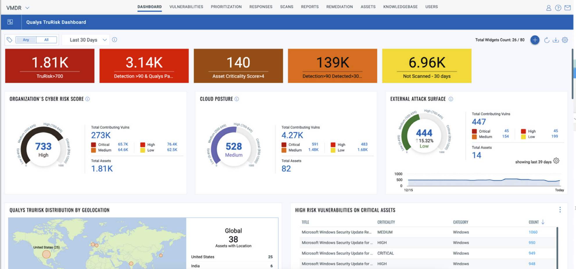Screen dimensions: 576x269
Task: Download the dashboard
Action: click(556, 40)
